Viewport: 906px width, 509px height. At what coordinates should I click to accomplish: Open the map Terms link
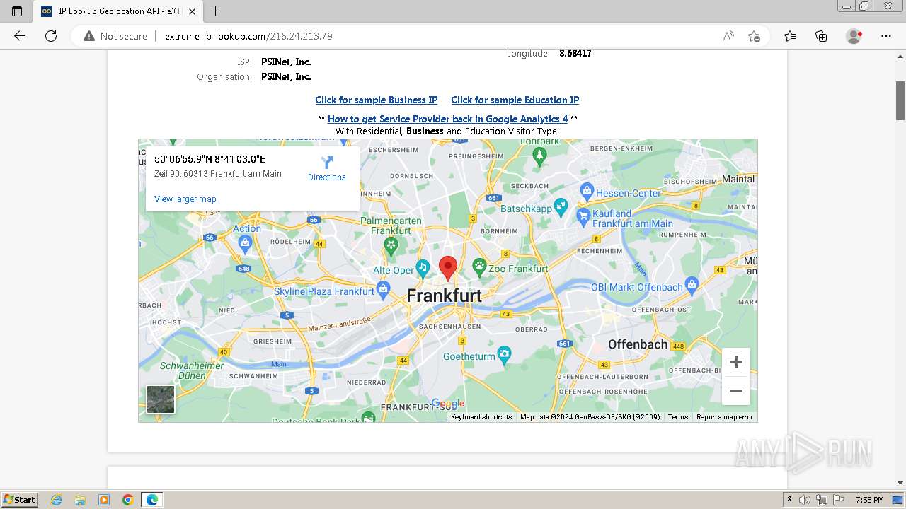678,417
